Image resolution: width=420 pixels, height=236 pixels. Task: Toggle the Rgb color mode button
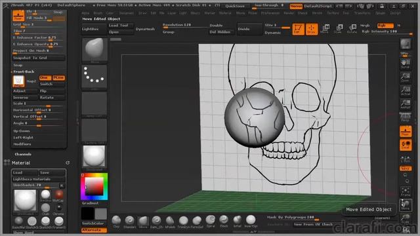385,26
